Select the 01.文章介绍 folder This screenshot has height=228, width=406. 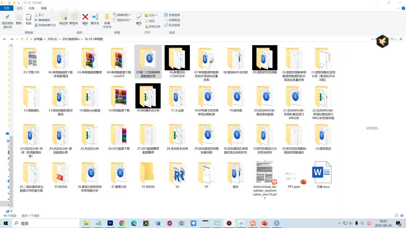coord(31,61)
